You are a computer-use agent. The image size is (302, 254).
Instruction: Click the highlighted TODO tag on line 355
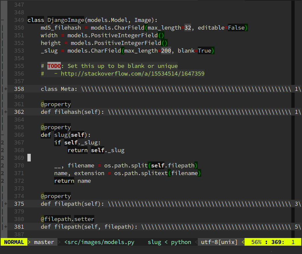coord(54,66)
